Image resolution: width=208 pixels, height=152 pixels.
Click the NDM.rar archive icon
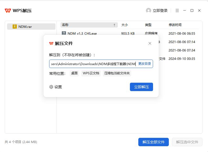(x=14, y=27)
